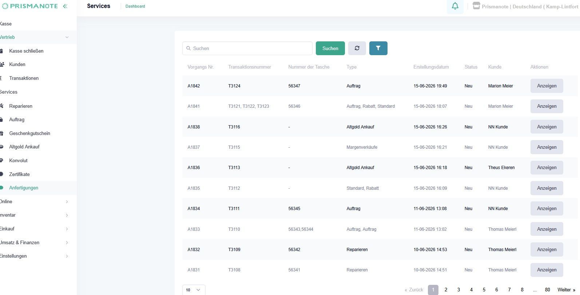Viewport: 580px width, 295px height.
Task: Click transaction number T3124
Action: [x=234, y=86]
